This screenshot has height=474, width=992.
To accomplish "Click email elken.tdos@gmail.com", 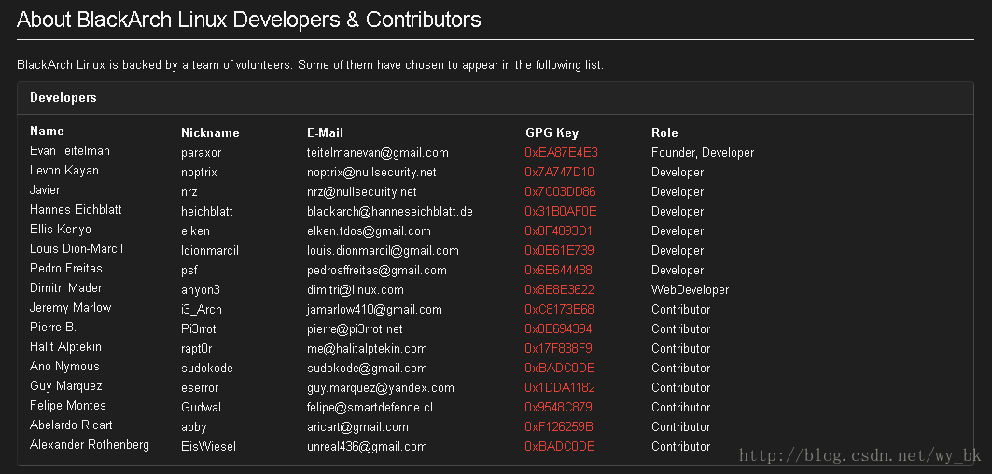I will click(x=369, y=231).
